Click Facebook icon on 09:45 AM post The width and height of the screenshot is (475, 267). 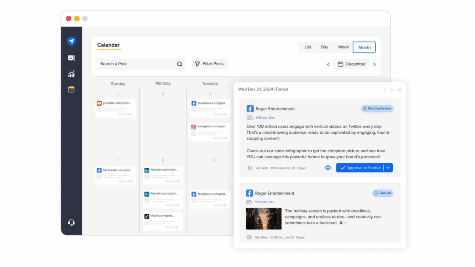(x=99, y=170)
